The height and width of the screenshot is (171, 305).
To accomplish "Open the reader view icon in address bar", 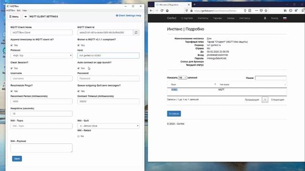I will pyautogui.click(x=250, y=10).
